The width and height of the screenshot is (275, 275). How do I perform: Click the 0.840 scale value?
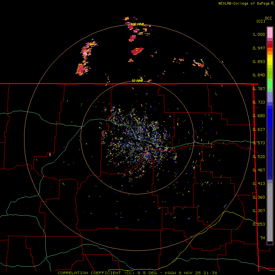coord(259,75)
